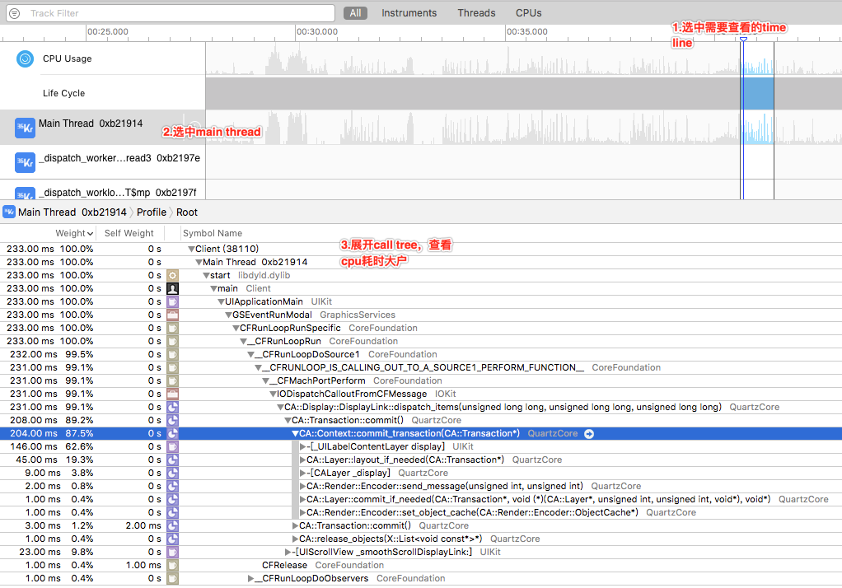Click the CoreFoundation icon in CFRunLoopRunSpecific row
The height and width of the screenshot is (588, 842).
tap(172, 328)
